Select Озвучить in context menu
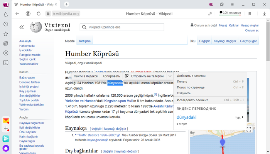 tap(210, 93)
